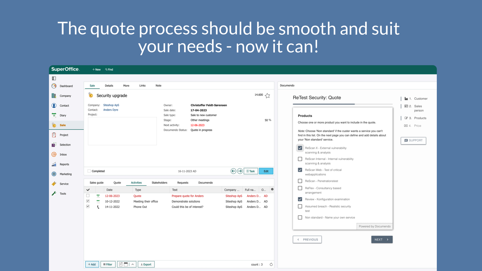Screen dimensions: 482x271
Task: Open the Company building icon
Action: pos(54,96)
